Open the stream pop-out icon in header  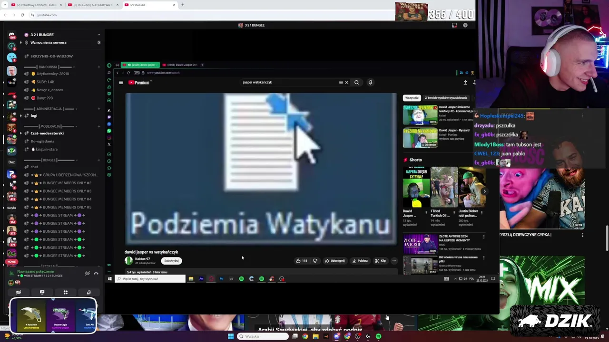click(454, 25)
